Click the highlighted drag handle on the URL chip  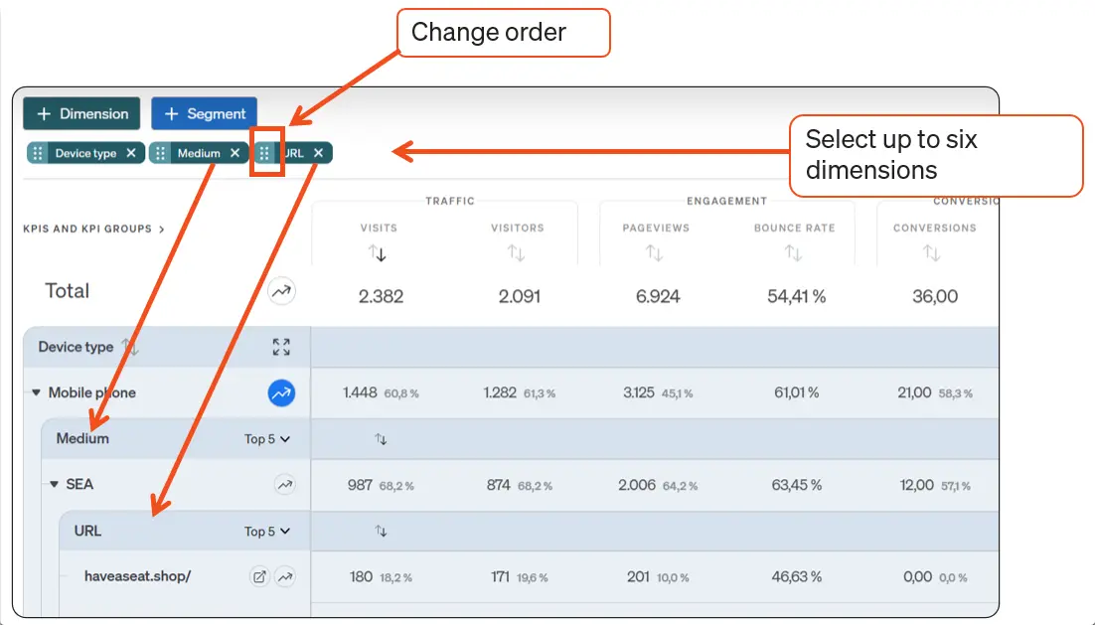[265, 152]
